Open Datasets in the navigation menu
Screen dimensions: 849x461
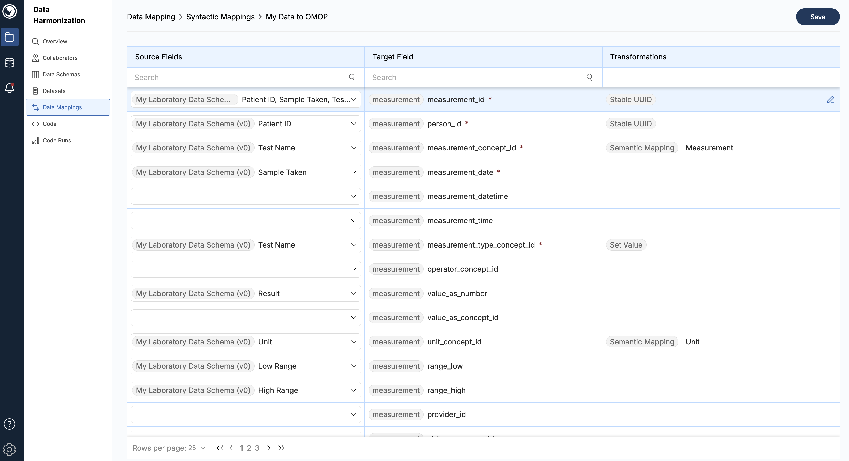pos(68,91)
